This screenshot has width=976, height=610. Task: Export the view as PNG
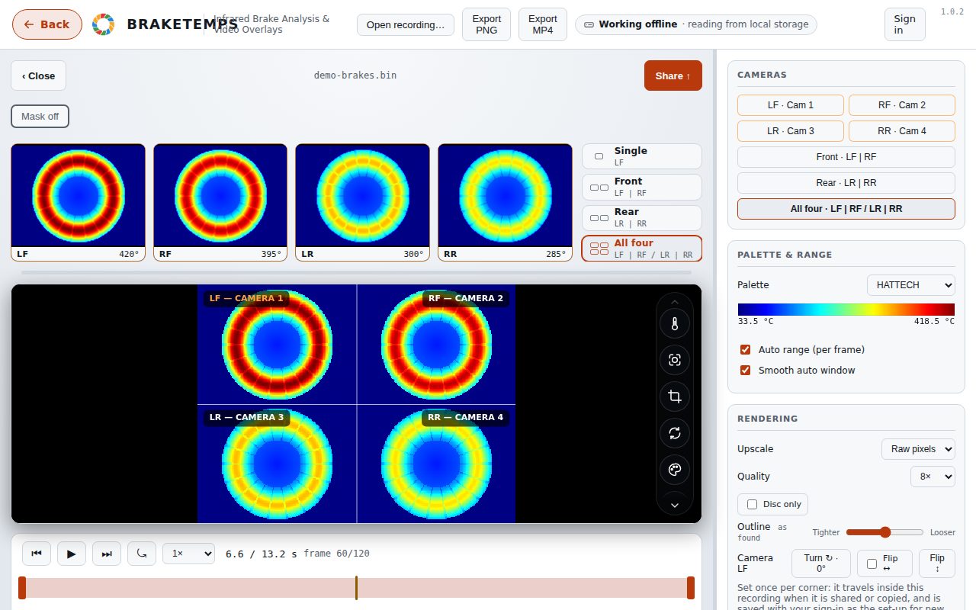pyautogui.click(x=486, y=24)
